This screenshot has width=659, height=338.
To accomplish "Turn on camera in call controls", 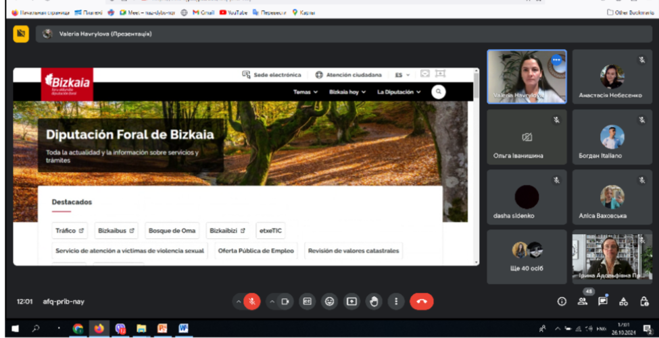I will [x=285, y=301].
